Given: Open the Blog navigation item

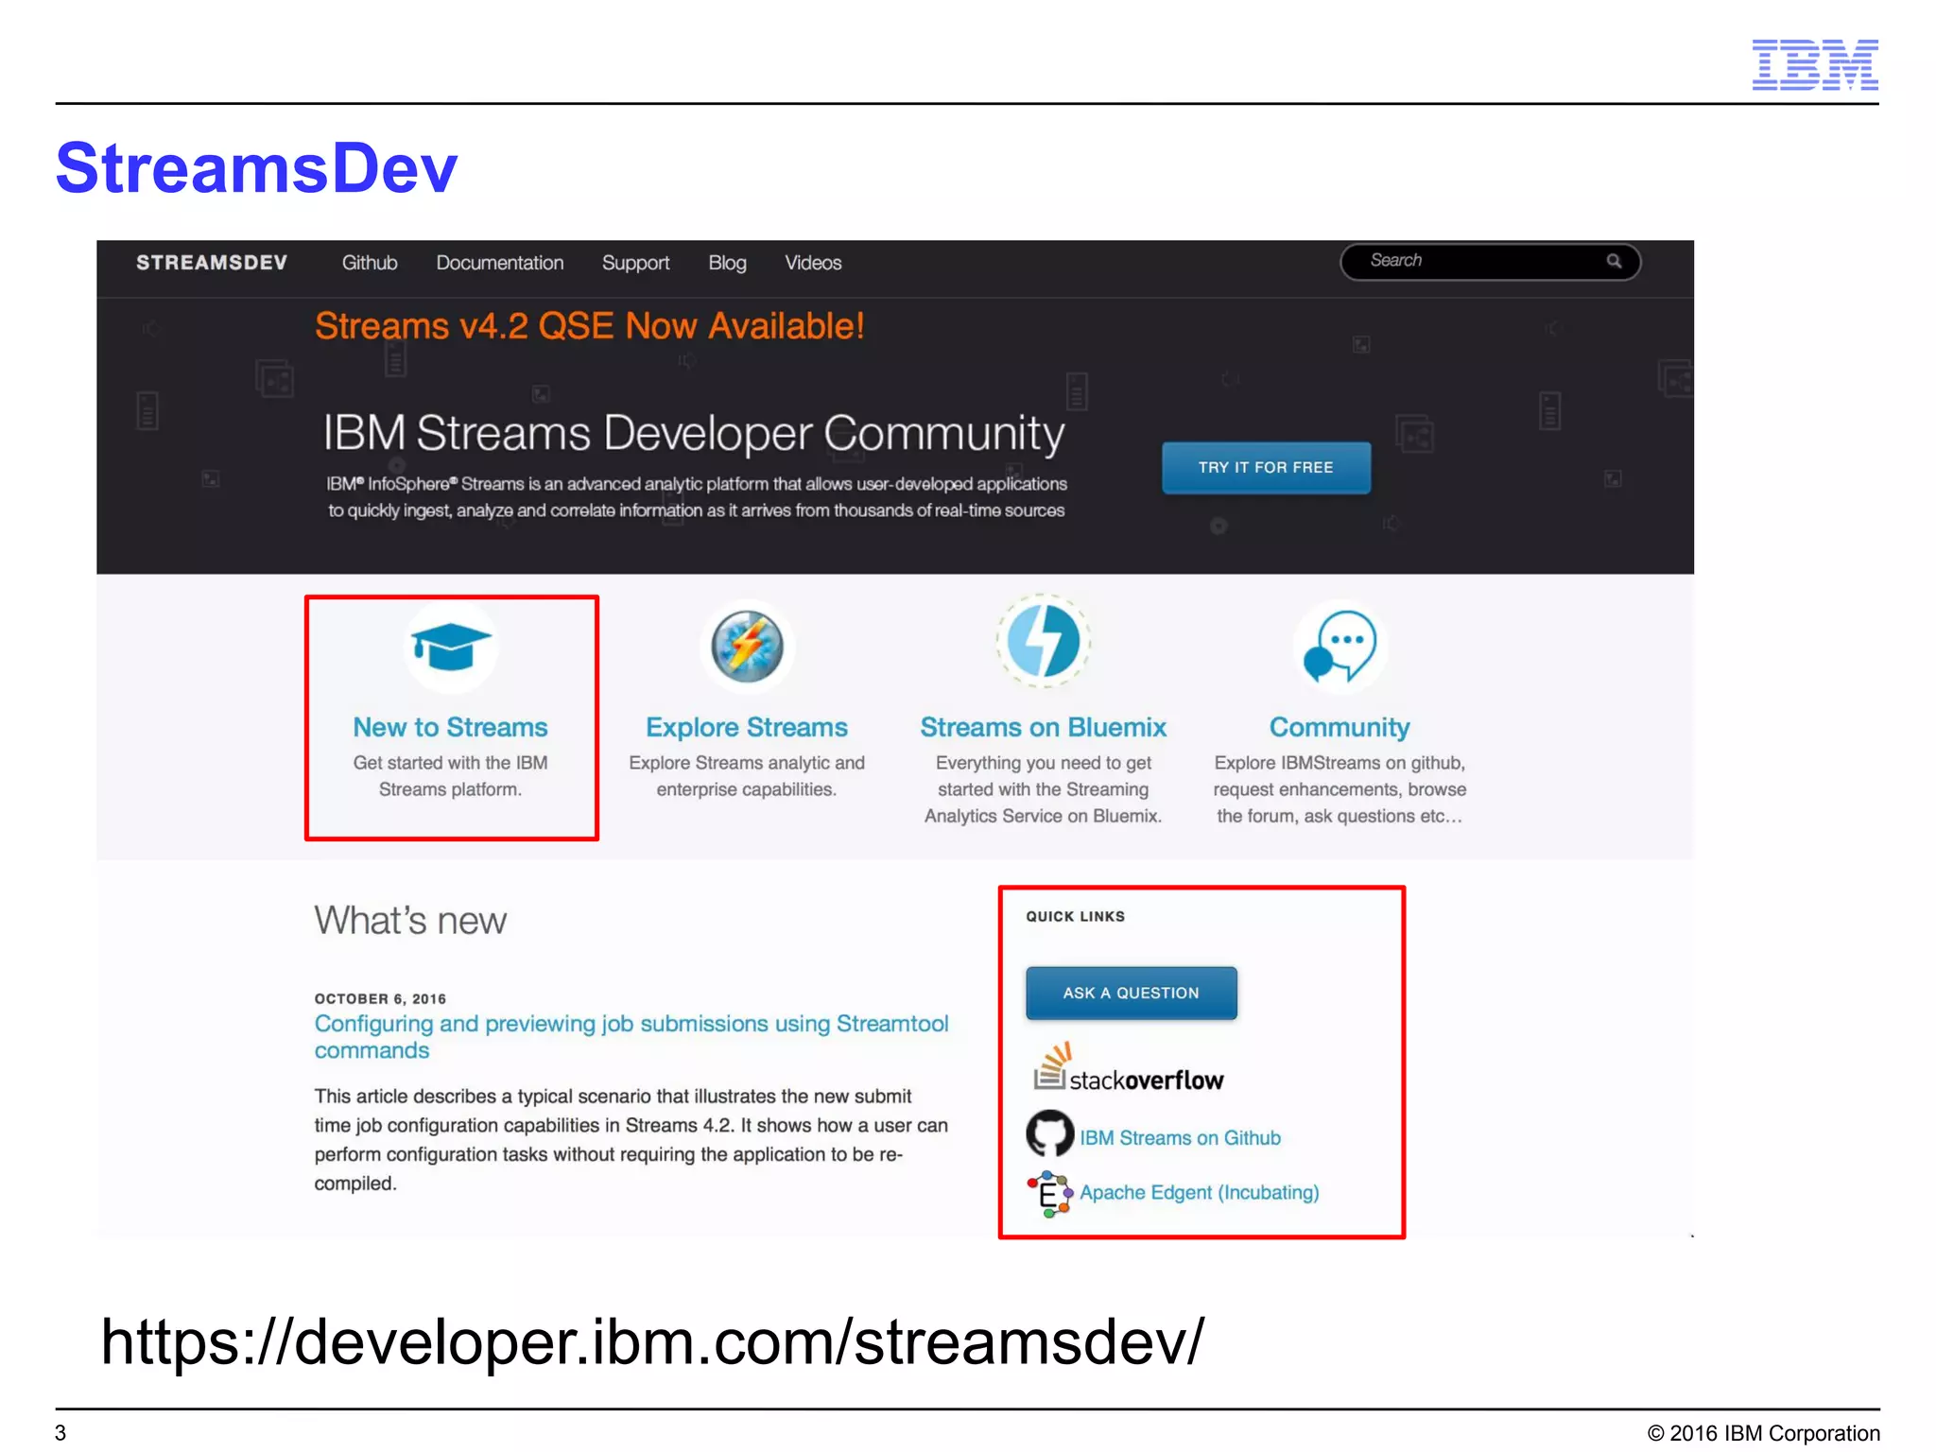Looking at the screenshot, I should [727, 263].
